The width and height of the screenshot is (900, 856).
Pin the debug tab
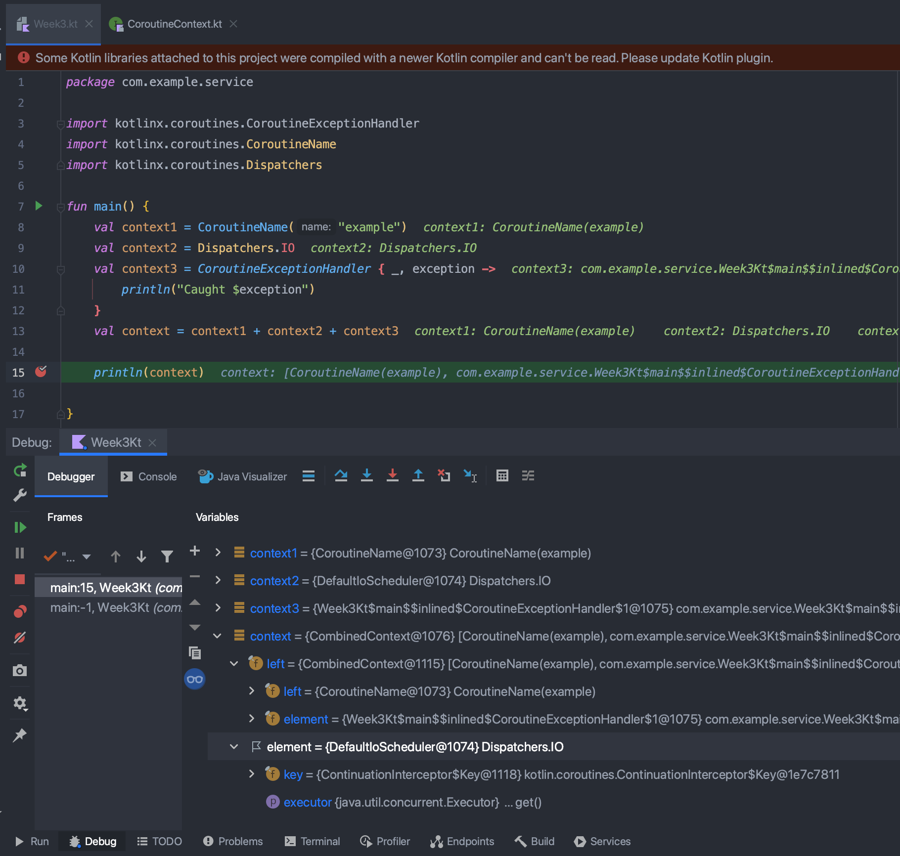20,735
